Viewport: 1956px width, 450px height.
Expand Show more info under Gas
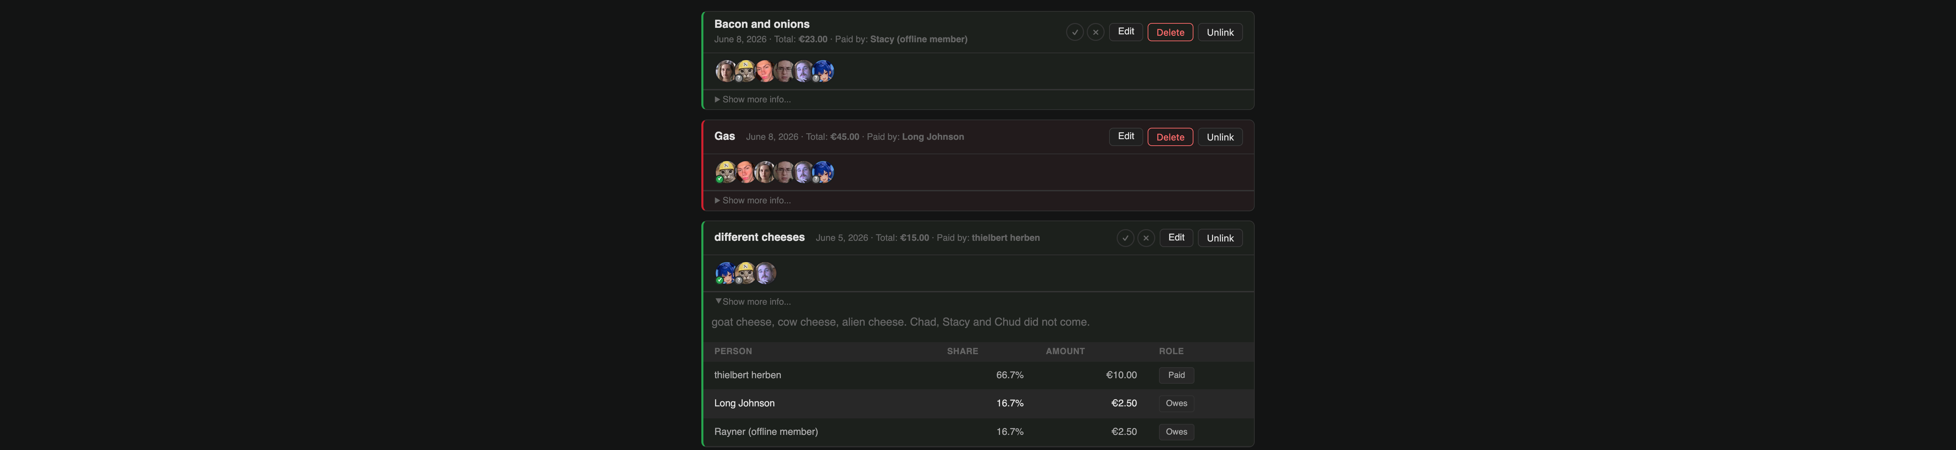[753, 201]
